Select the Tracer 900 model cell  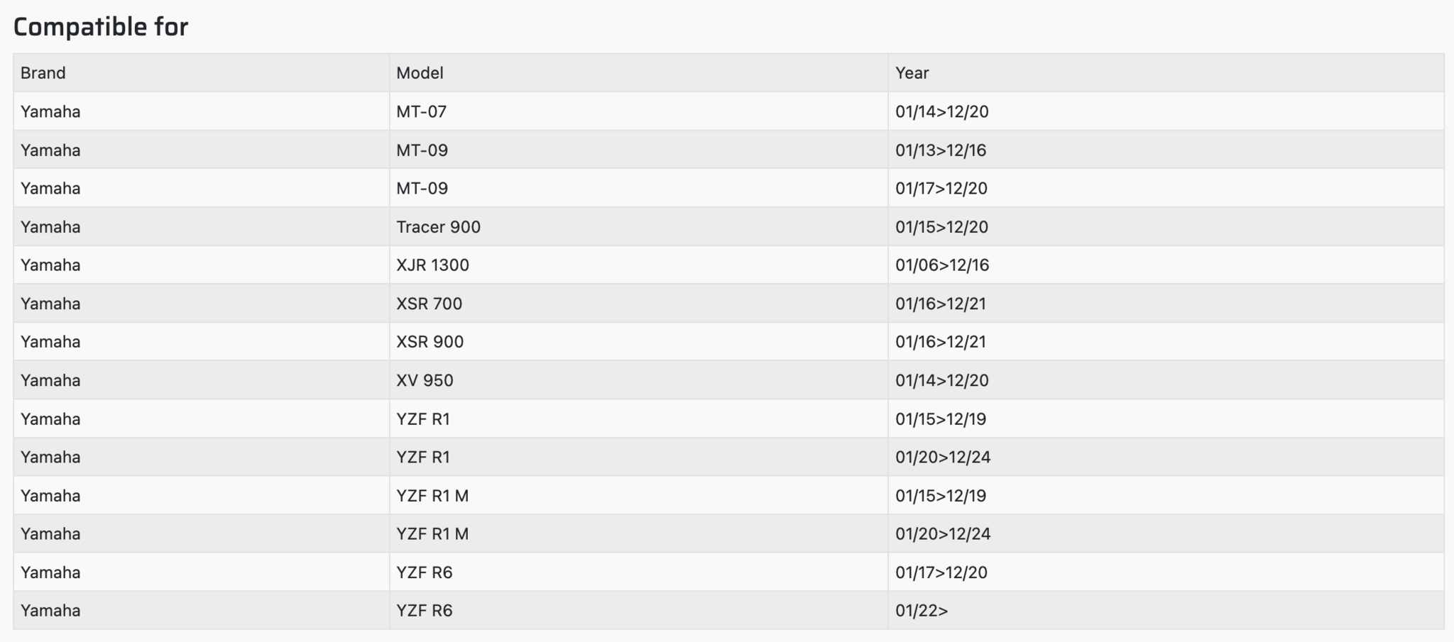click(438, 227)
